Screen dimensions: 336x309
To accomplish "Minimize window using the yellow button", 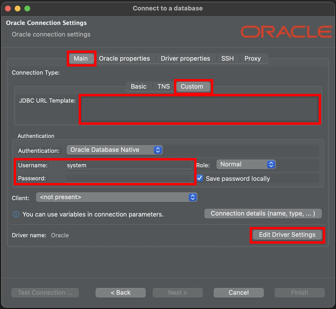I will pos(18,9).
